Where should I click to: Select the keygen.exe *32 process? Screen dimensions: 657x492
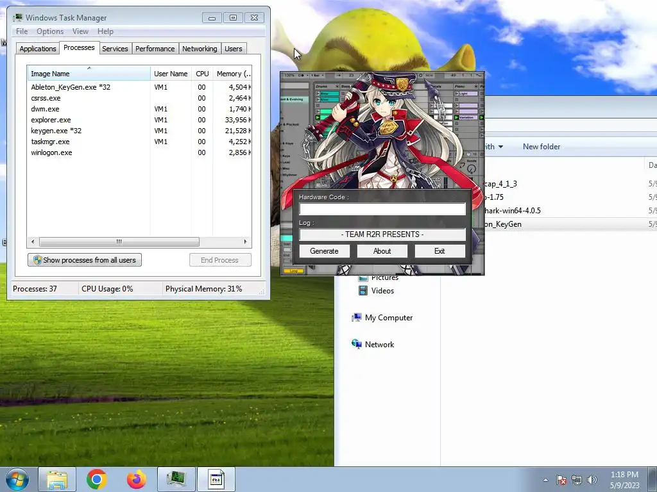[139, 131]
